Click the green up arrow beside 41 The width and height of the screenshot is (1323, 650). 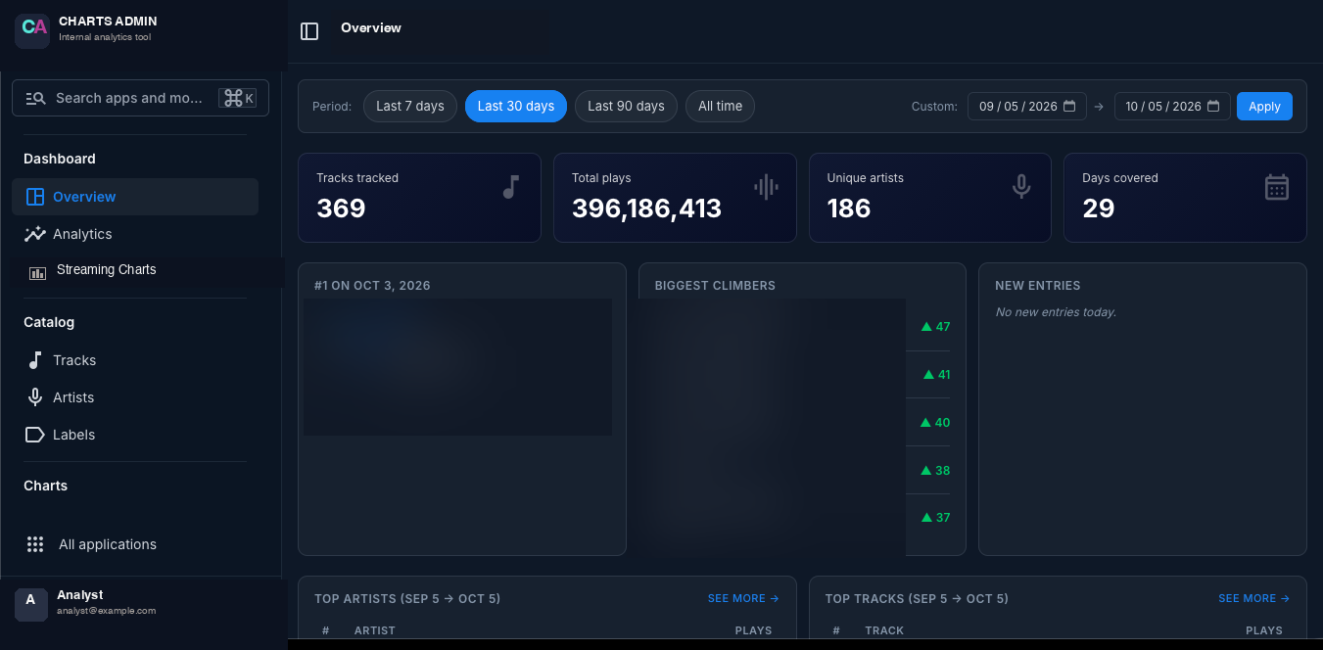pyautogui.click(x=928, y=375)
